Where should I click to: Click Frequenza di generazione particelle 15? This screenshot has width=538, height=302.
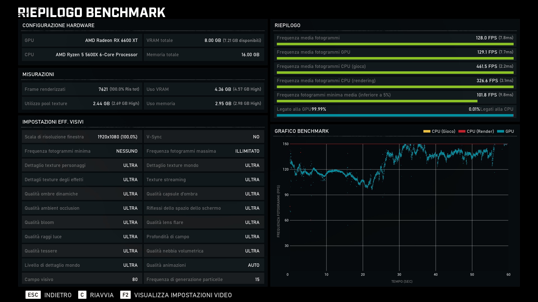point(257,279)
